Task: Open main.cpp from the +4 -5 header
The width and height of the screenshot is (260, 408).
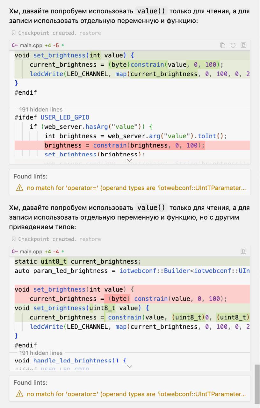Action: coord(31,45)
